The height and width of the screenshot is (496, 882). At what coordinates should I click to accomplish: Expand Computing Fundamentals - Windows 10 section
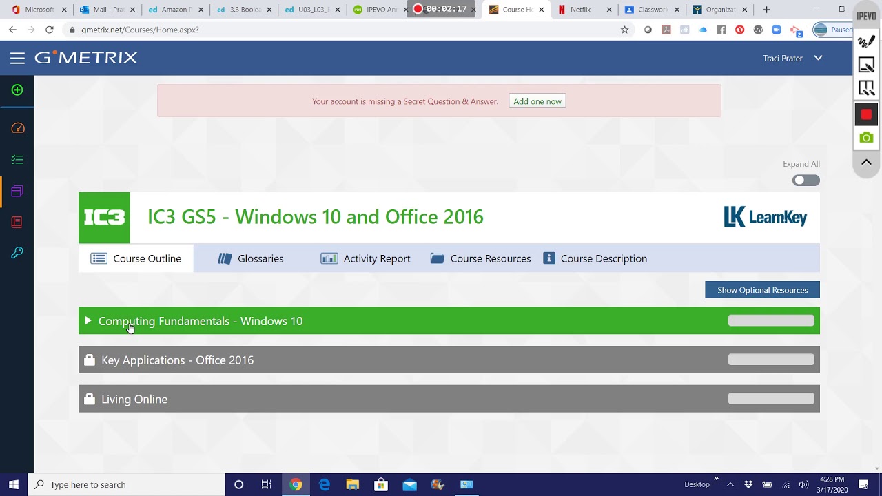(x=449, y=321)
